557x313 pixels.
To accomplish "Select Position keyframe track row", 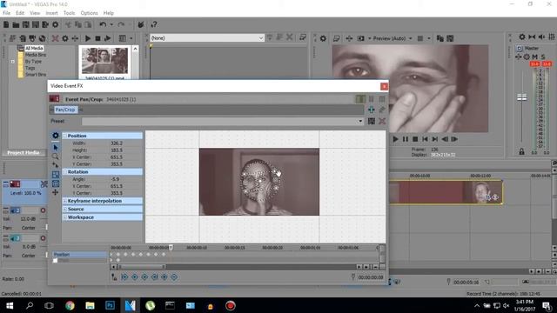I will pyautogui.click(x=79, y=255).
